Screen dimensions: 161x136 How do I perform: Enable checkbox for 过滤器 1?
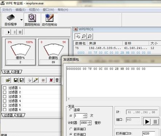(x=5, y=88)
